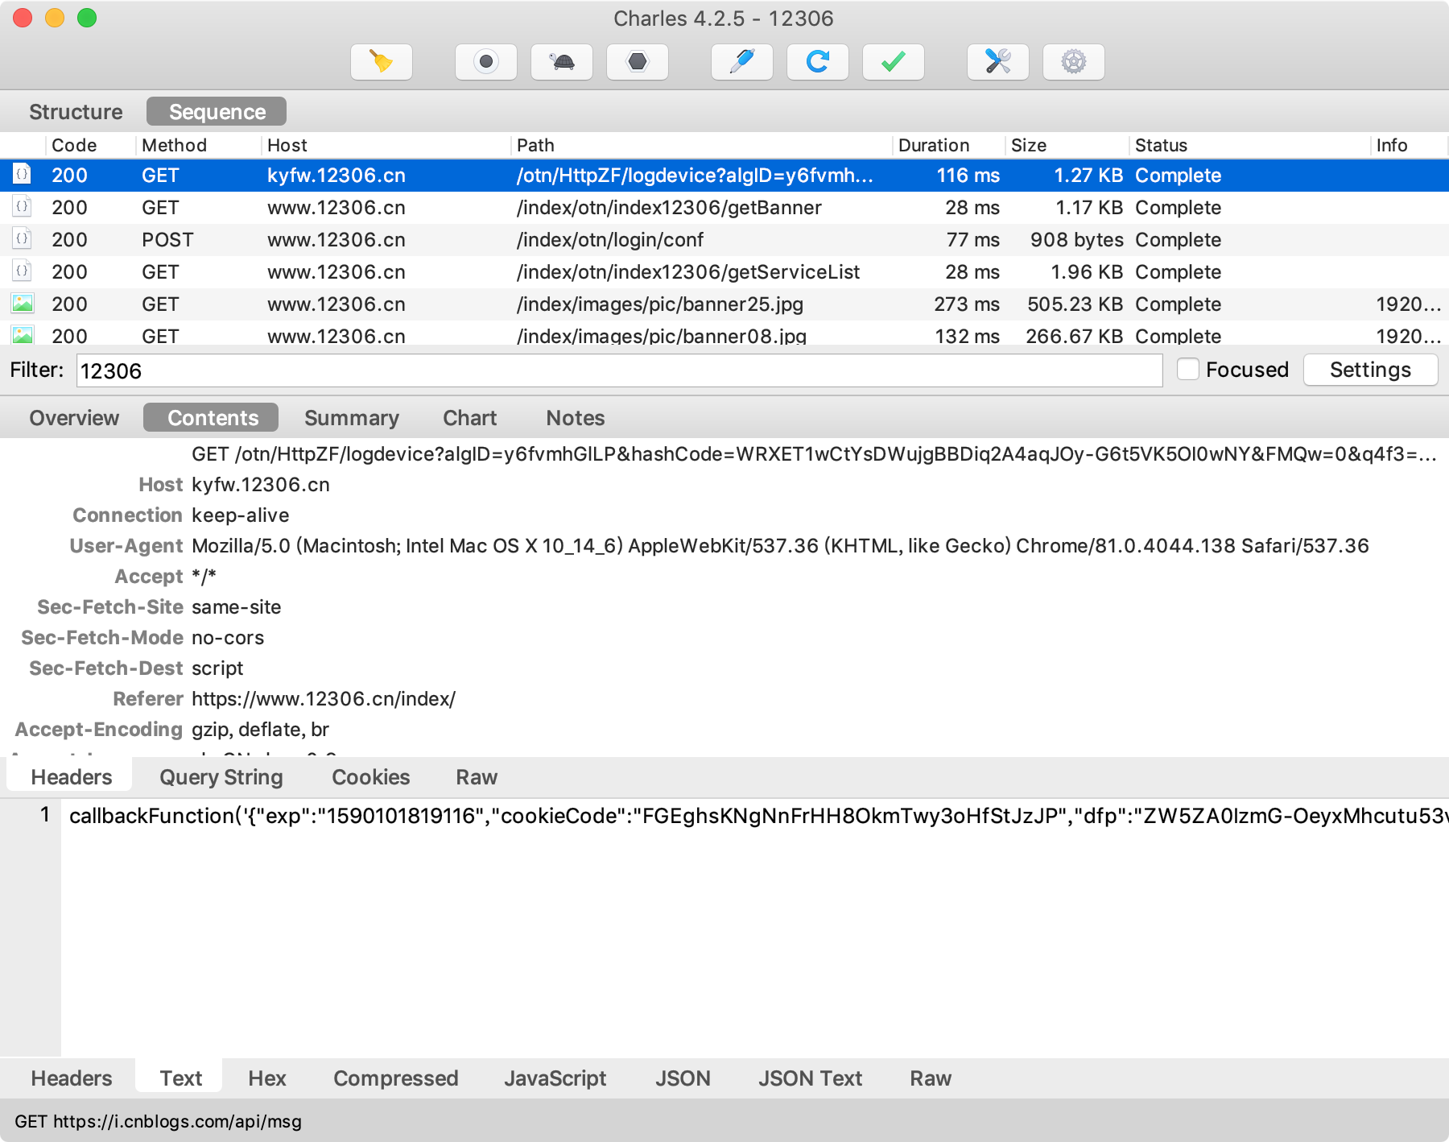Click the Referer value https://www.12306.cn/index/
This screenshot has height=1142, width=1449.
[x=324, y=699]
